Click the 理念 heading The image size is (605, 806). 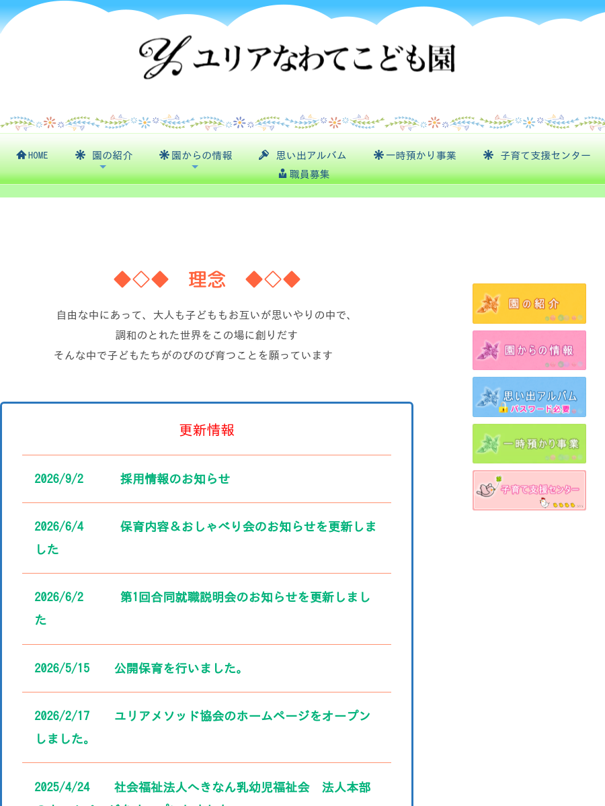[x=207, y=279]
